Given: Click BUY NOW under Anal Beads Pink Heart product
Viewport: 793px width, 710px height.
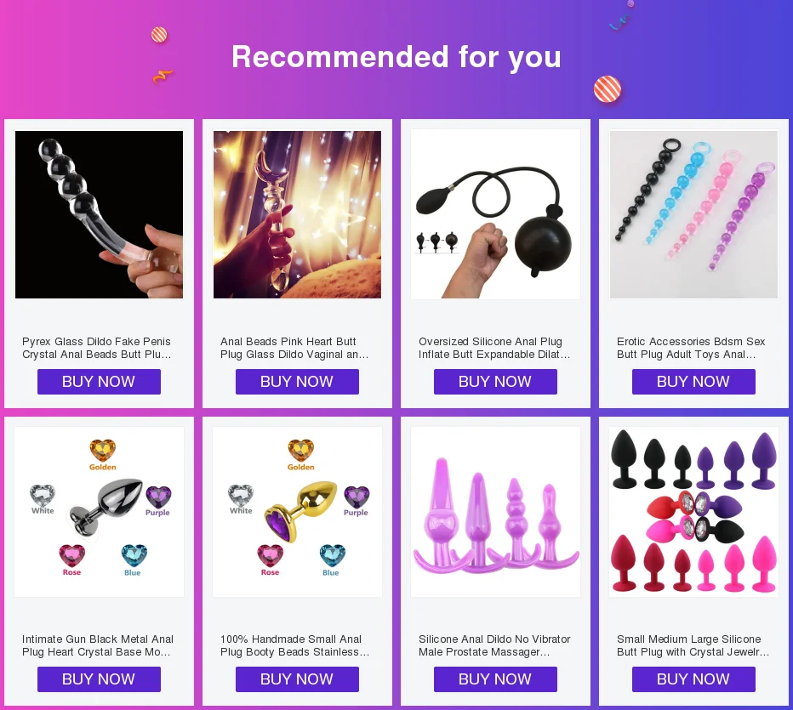Looking at the screenshot, I should [297, 382].
